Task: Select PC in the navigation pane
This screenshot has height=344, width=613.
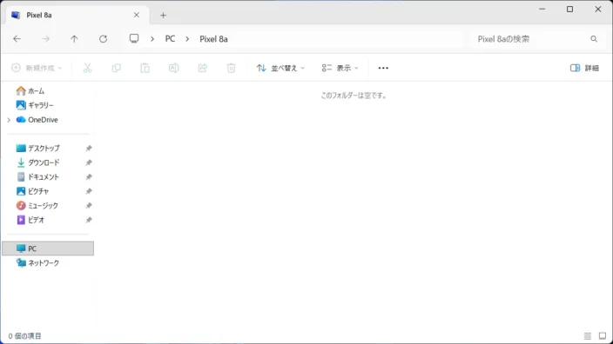Action: (x=48, y=248)
